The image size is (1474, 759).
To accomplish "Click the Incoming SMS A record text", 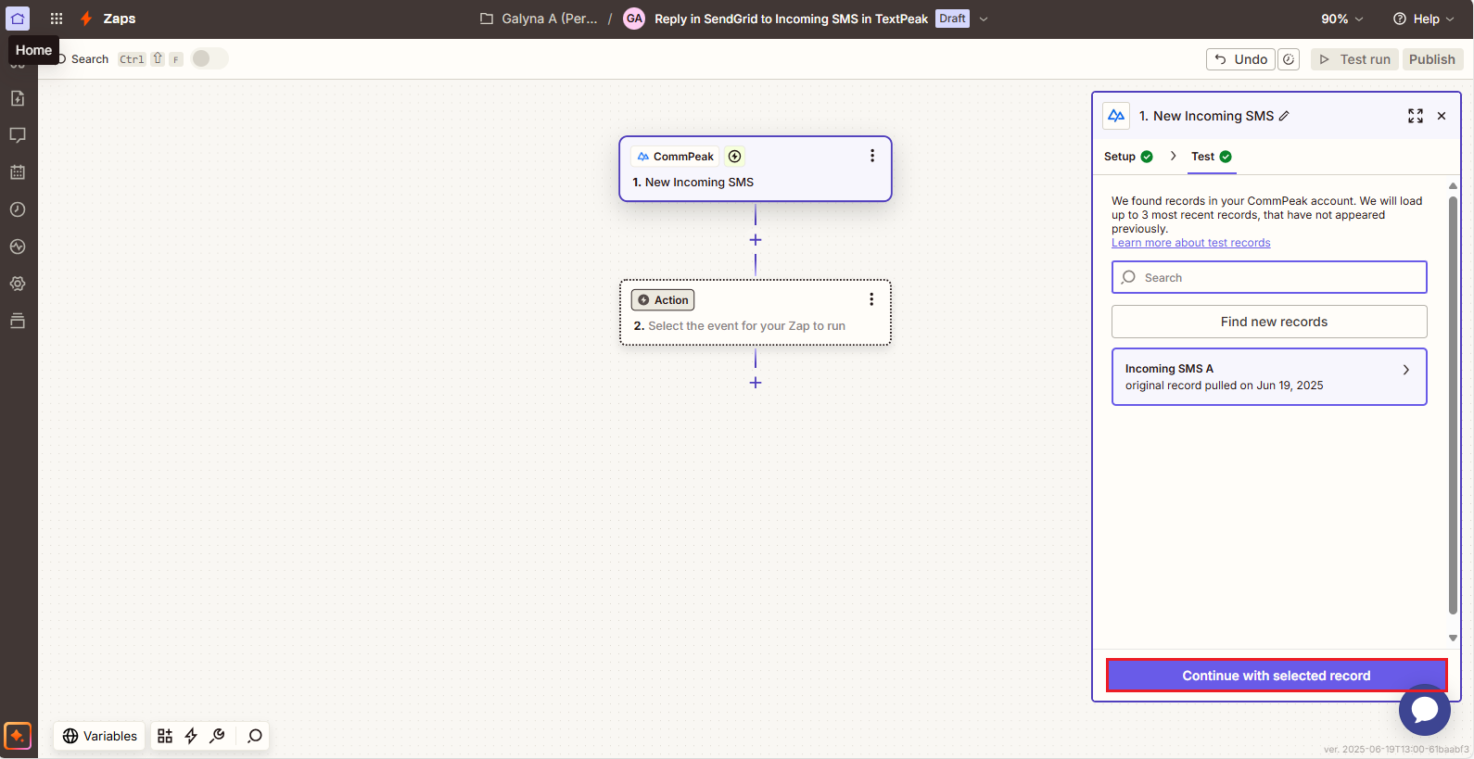I will 1169,369.
